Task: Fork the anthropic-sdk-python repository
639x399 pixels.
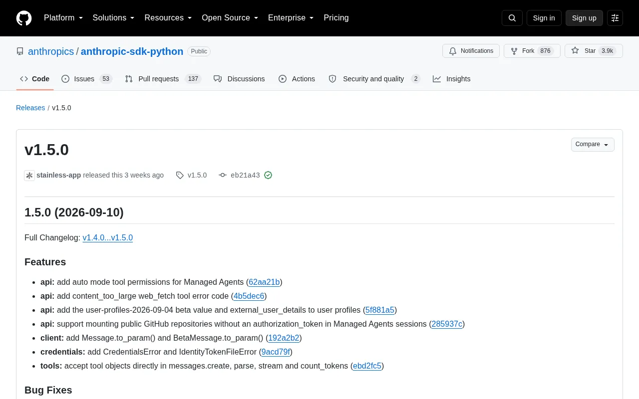Action: click(x=532, y=51)
